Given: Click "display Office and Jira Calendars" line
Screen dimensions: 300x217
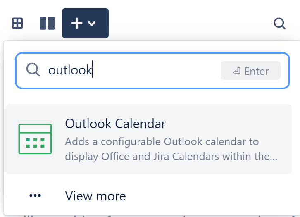Looking at the screenshot, I should point(171,157).
